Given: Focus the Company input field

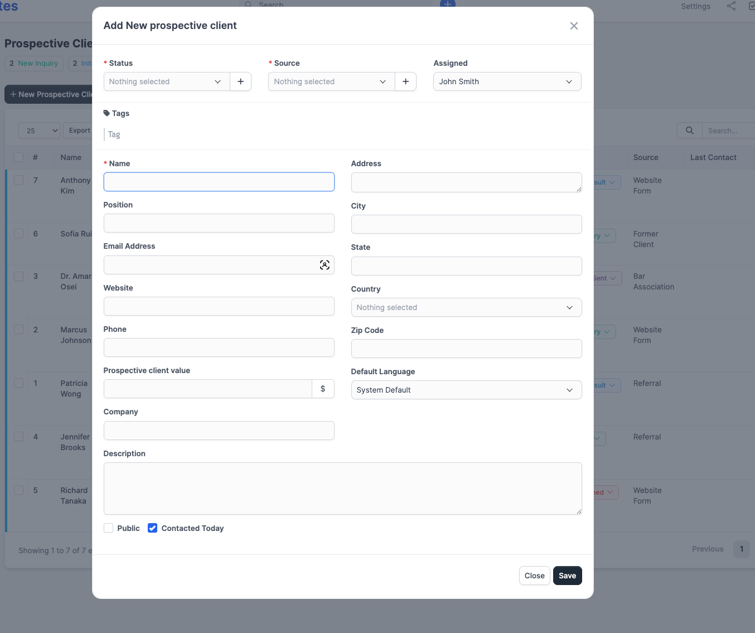Looking at the screenshot, I should click(x=219, y=431).
